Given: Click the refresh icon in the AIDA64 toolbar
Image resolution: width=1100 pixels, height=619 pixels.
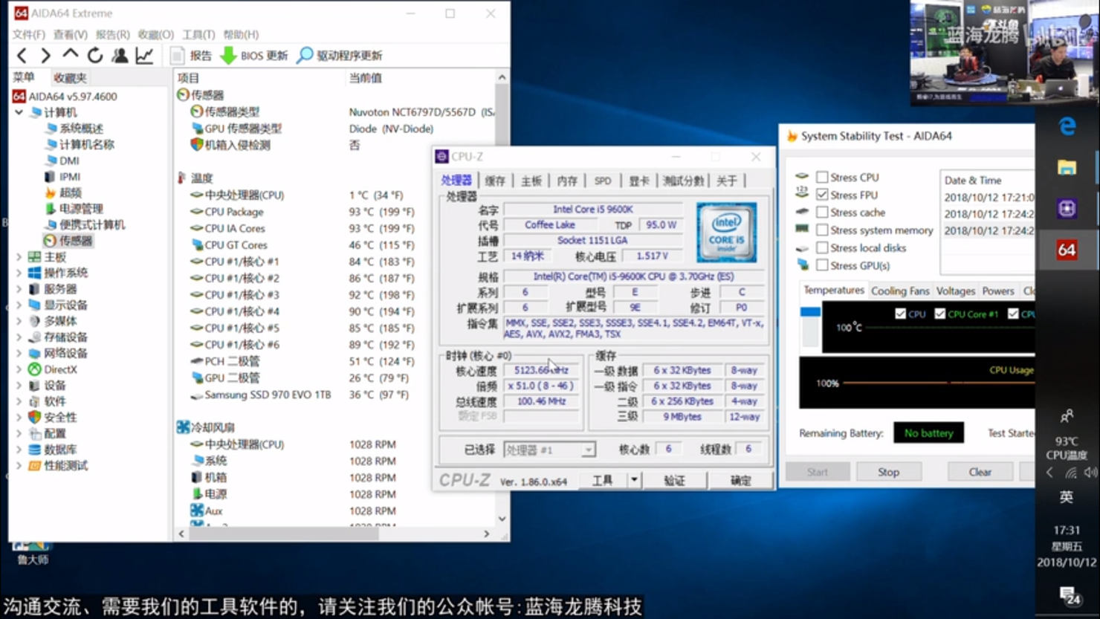Looking at the screenshot, I should 94,55.
